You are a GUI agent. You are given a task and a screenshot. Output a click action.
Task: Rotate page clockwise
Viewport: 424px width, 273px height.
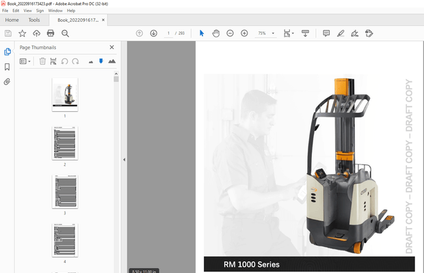[x=75, y=61]
